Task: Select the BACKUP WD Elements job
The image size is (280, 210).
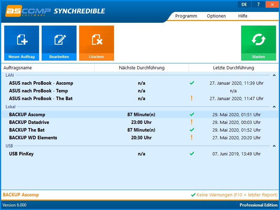Action: pos(33,138)
